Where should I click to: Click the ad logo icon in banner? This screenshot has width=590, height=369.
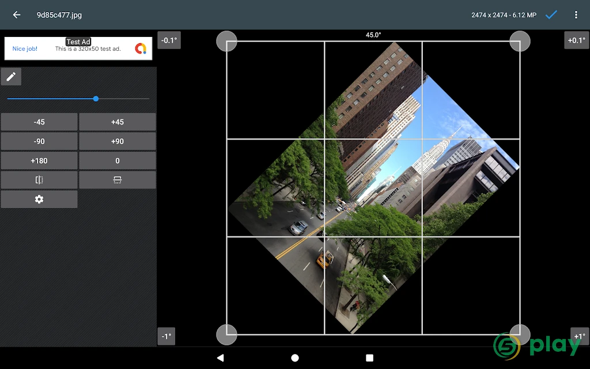(x=141, y=48)
